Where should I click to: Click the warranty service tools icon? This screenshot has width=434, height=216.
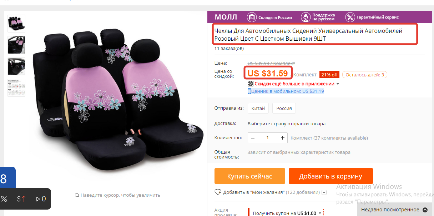[x=350, y=17]
